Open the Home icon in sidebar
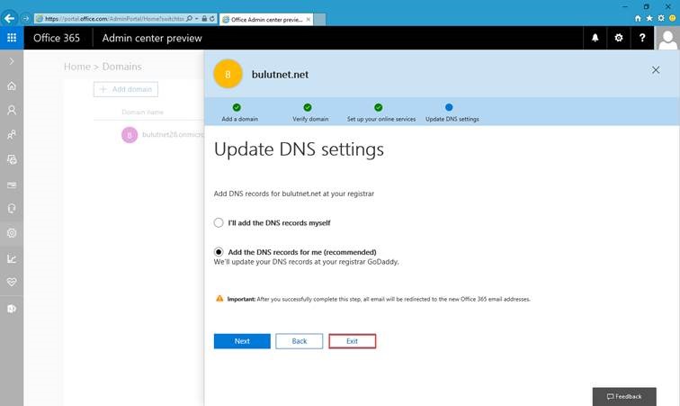680x406 pixels. (x=12, y=86)
